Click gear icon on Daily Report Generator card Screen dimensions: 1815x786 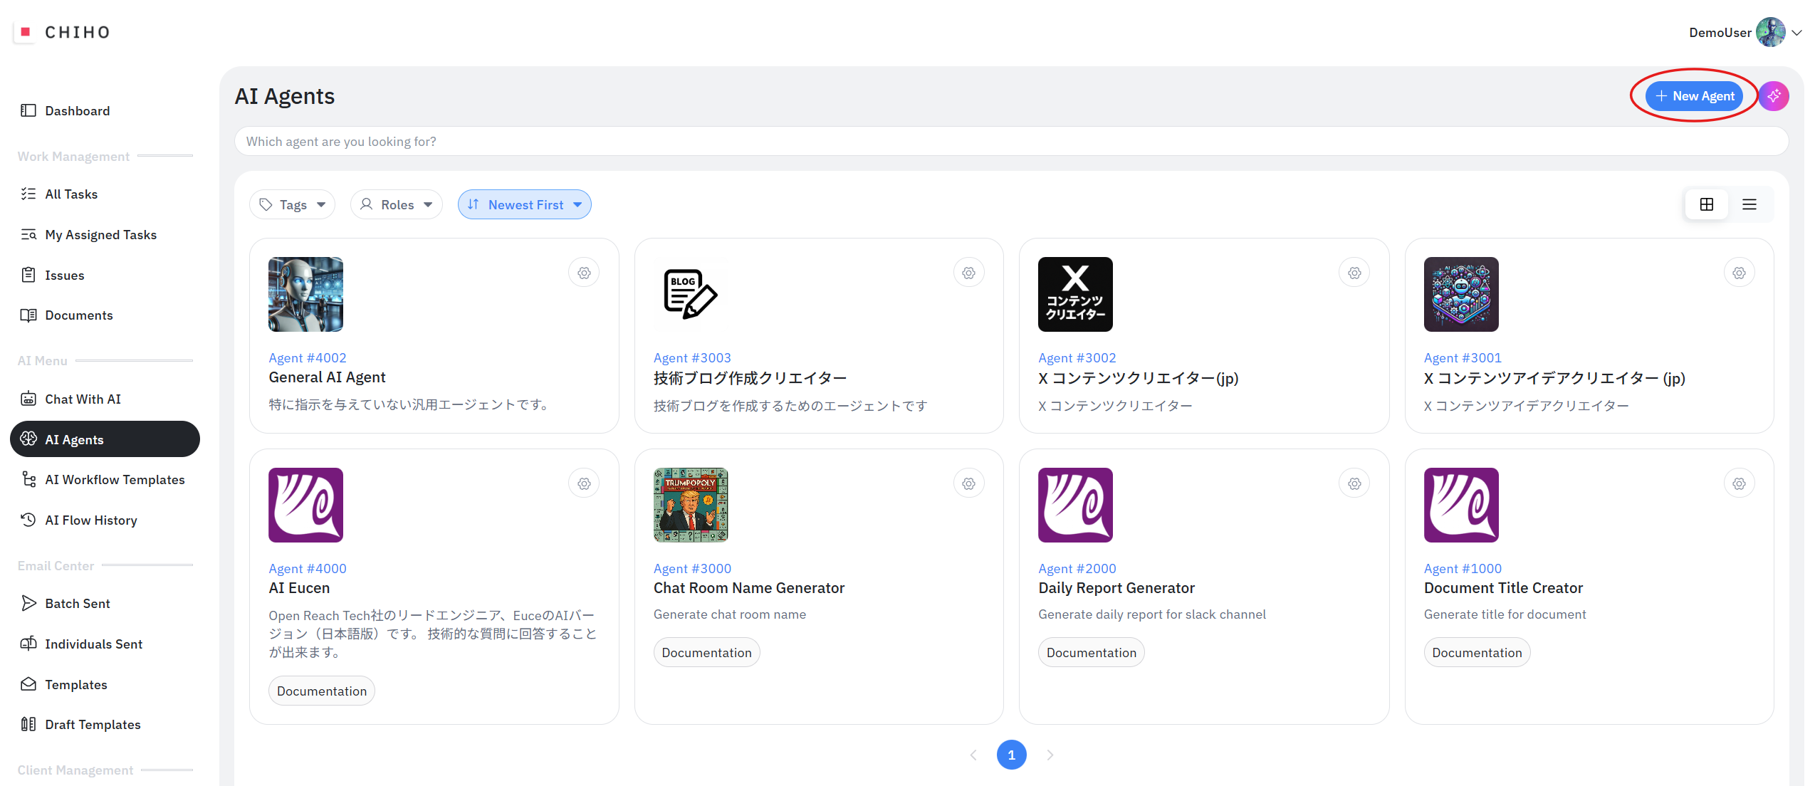(1354, 483)
